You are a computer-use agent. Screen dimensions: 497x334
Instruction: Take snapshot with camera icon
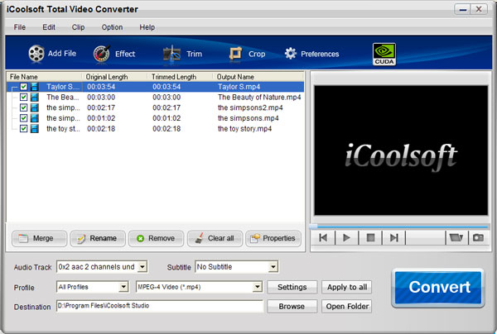[478, 237]
